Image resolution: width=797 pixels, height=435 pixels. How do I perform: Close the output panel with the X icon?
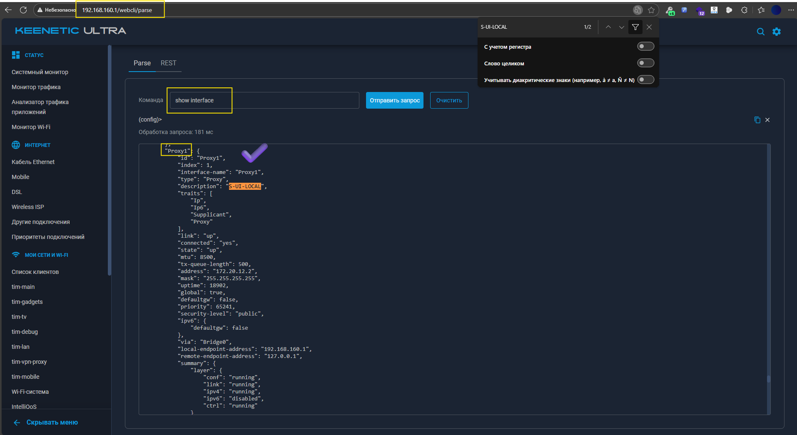[x=767, y=120]
